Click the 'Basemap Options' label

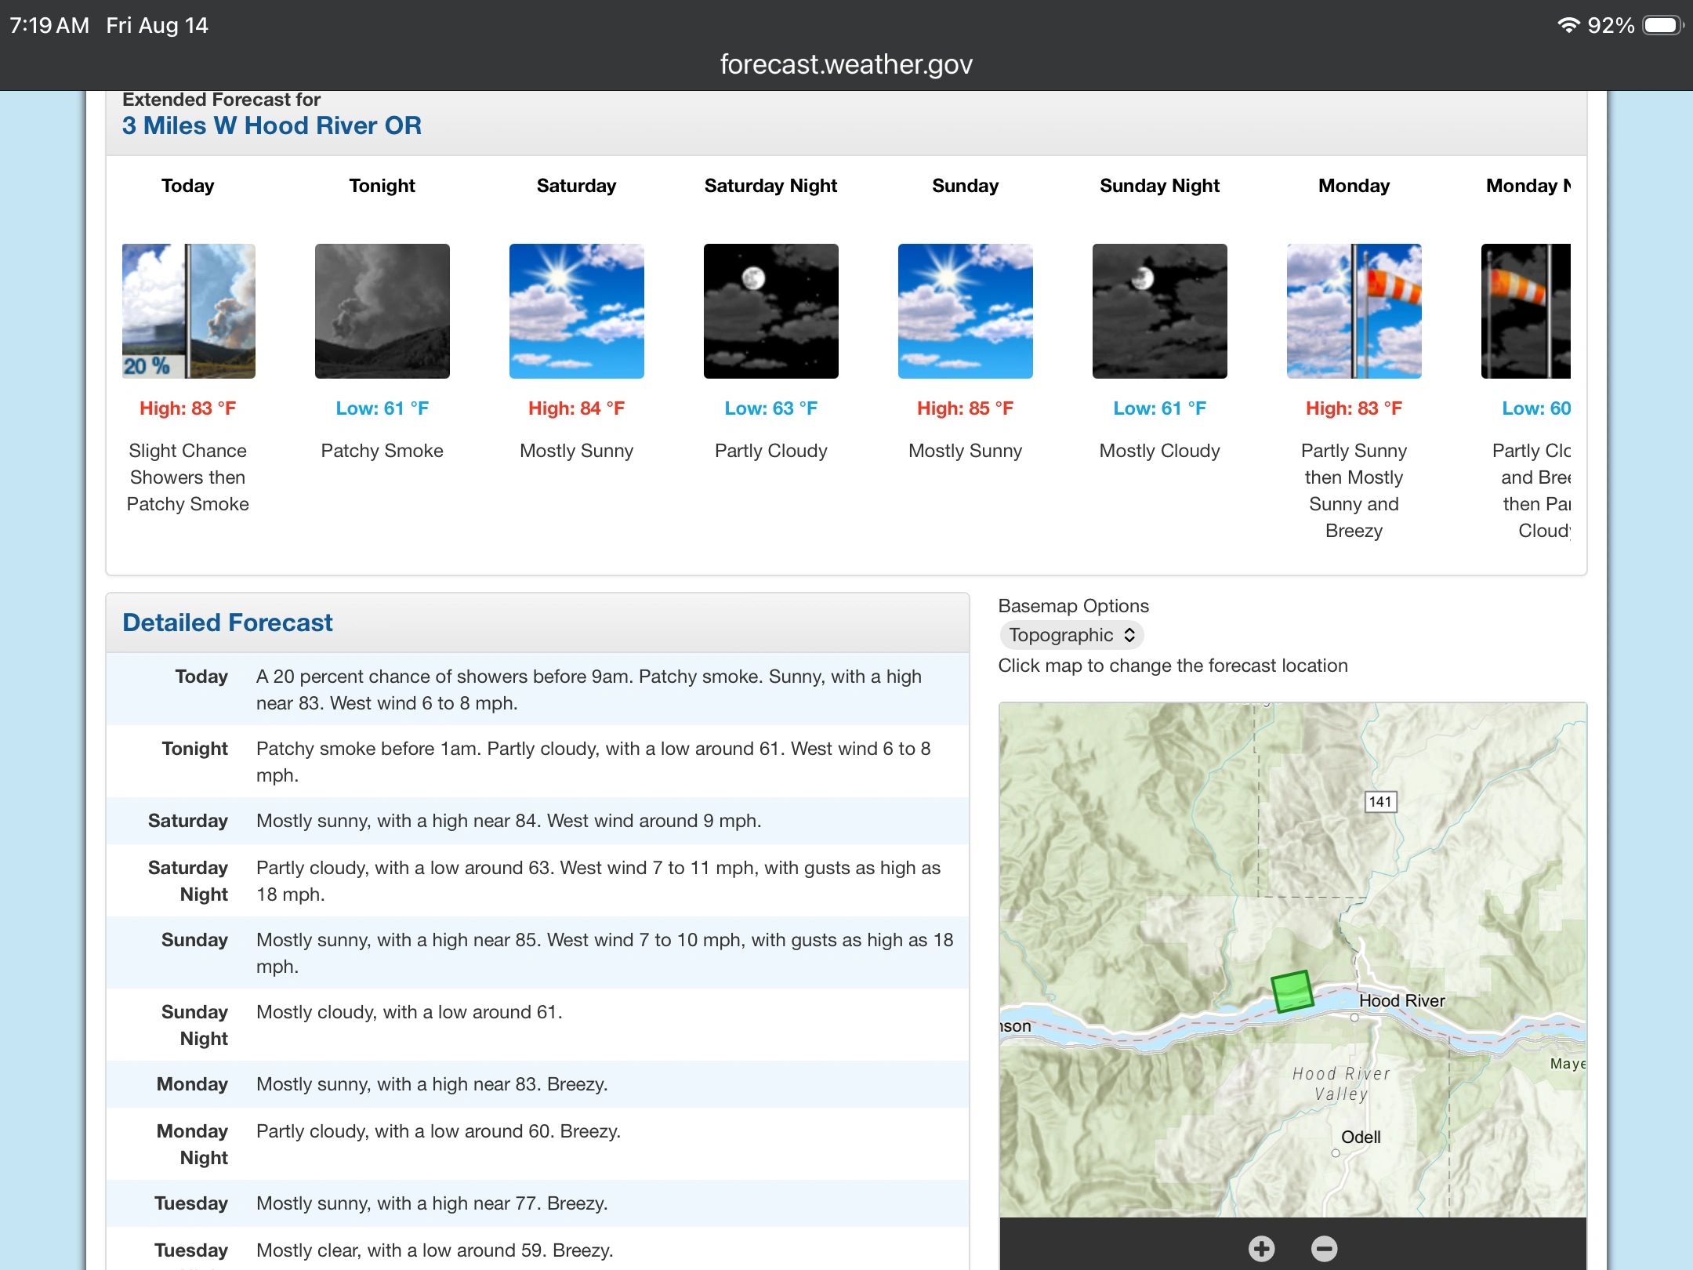pos(1073,606)
